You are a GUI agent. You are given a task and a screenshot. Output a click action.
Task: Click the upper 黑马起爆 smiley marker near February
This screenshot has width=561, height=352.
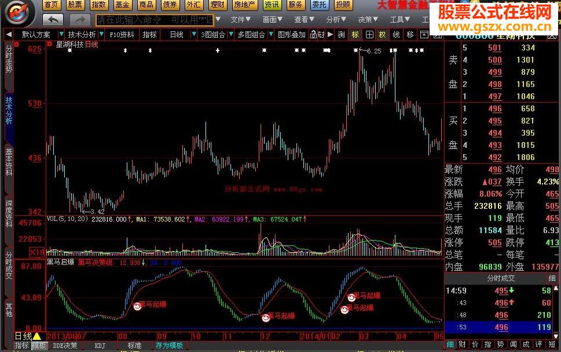[351, 297]
